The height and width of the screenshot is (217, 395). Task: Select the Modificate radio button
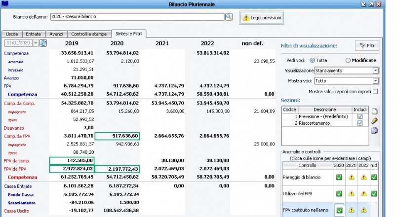pyautogui.click(x=348, y=60)
